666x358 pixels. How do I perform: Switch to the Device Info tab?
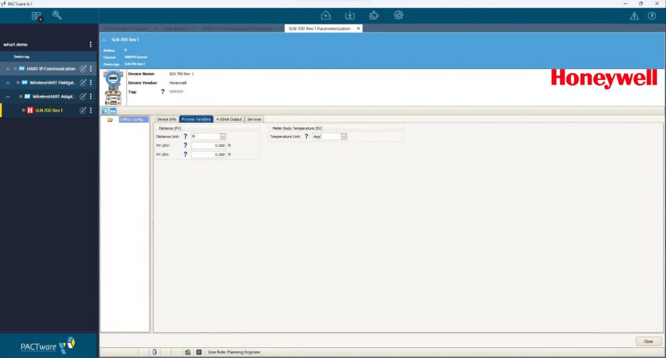pos(166,119)
